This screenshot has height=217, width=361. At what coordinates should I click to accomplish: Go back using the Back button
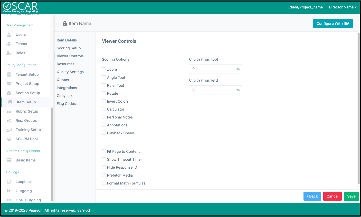(312, 196)
